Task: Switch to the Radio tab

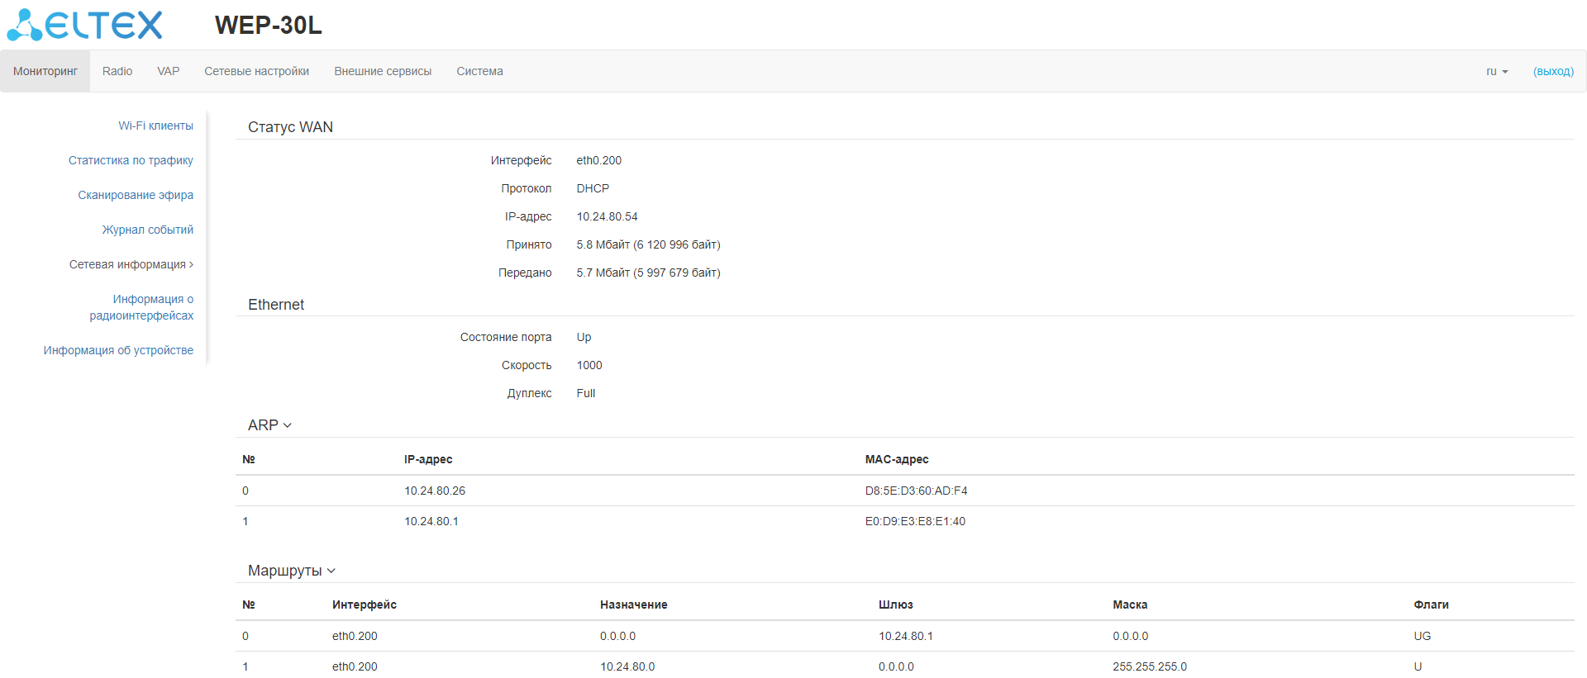Action: (117, 71)
